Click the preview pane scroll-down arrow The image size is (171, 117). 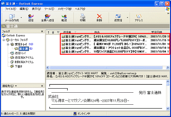point(168,108)
